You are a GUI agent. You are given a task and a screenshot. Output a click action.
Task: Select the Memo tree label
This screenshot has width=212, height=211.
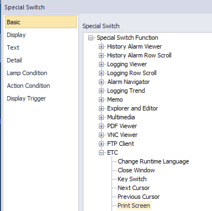[x=115, y=100]
